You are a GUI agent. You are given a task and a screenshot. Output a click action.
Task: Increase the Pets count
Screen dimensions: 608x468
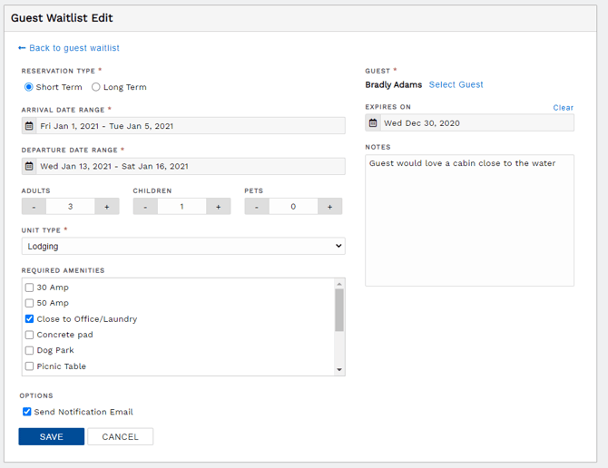[329, 207]
